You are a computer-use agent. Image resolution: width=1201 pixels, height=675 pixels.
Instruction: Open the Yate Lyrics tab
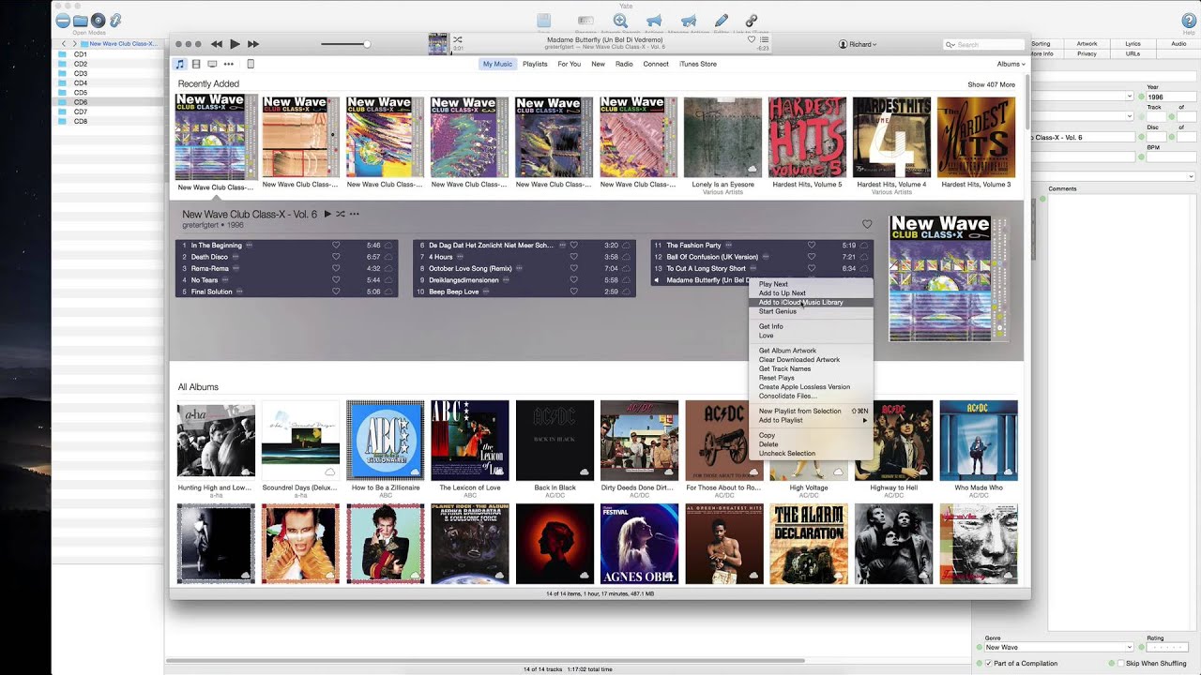(1133, 44)
